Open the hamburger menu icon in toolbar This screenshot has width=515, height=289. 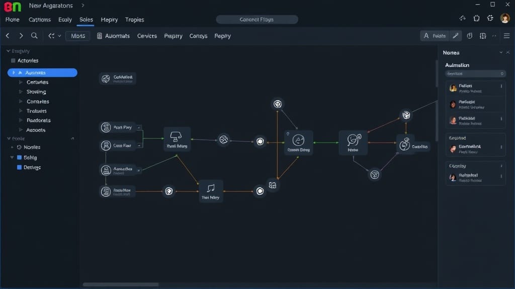point(507,36)
